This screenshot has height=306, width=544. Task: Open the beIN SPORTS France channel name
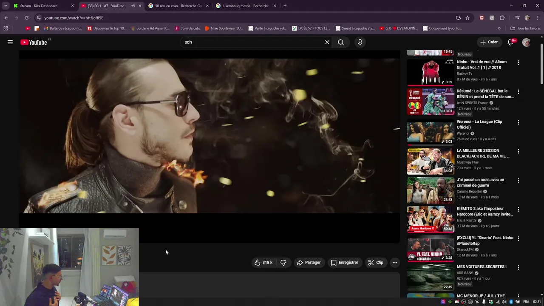click(472, 103)
